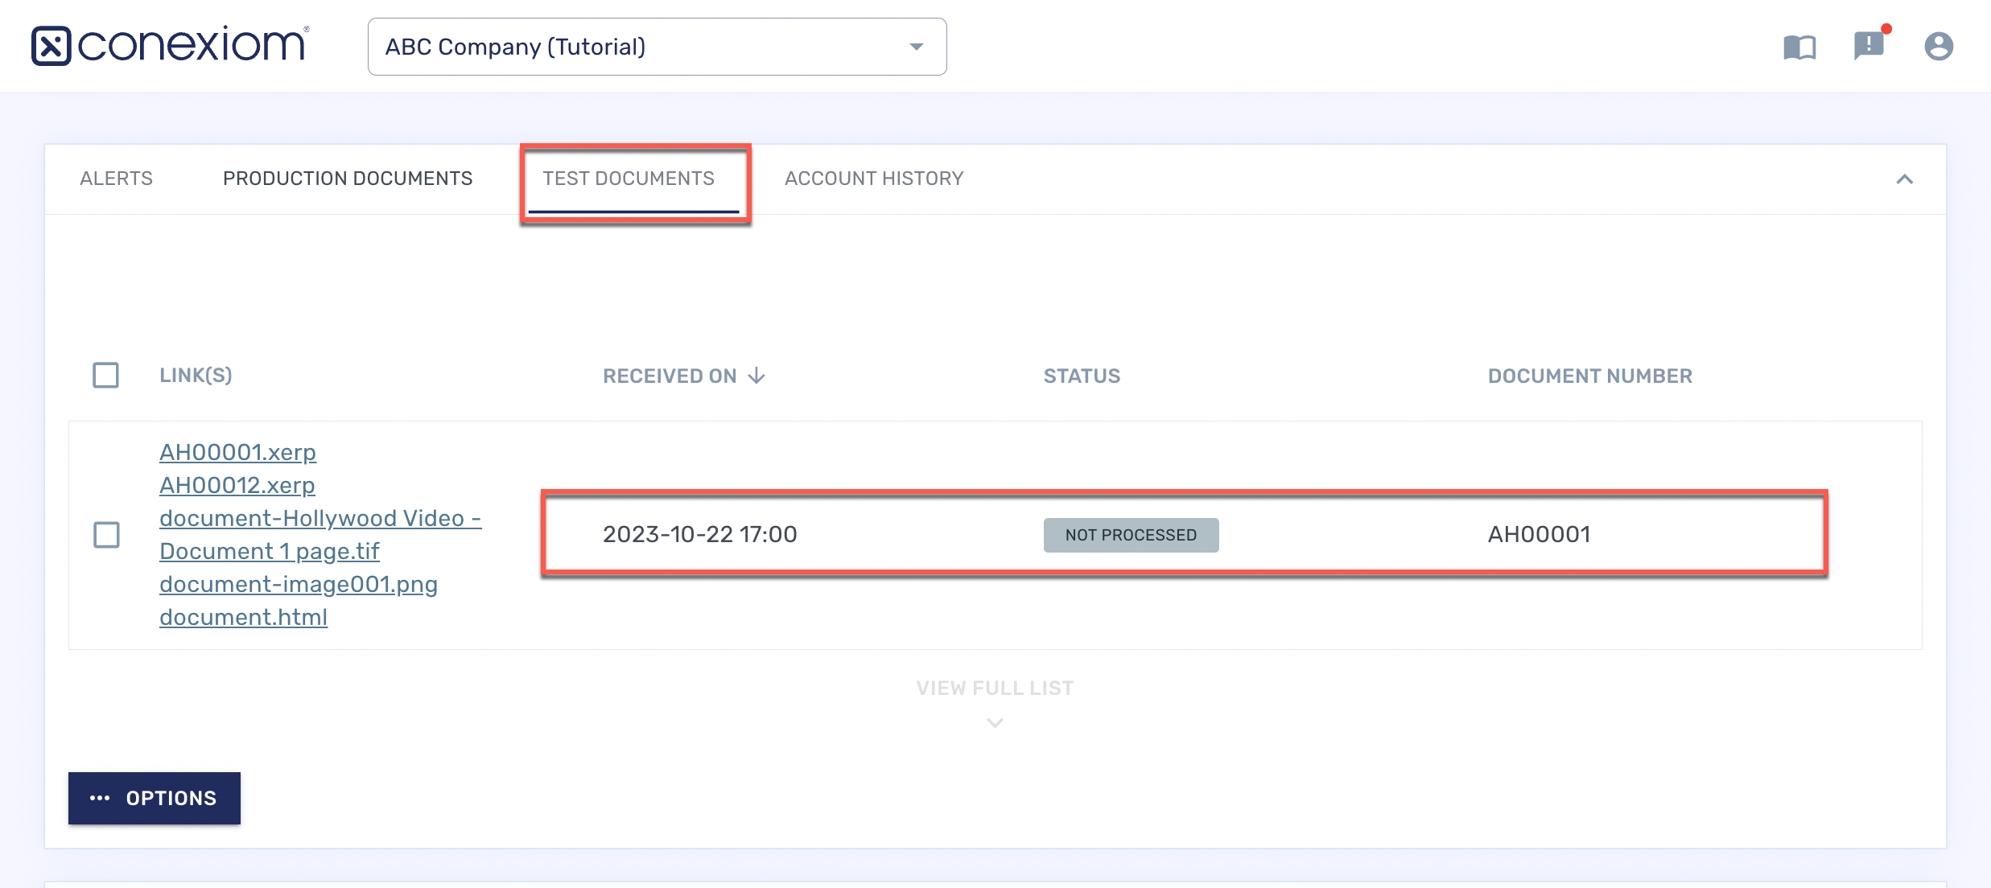This screenshot has width=1991, height=888.
Task: Open the AH00012.xerp link
Action: (237, 485)
